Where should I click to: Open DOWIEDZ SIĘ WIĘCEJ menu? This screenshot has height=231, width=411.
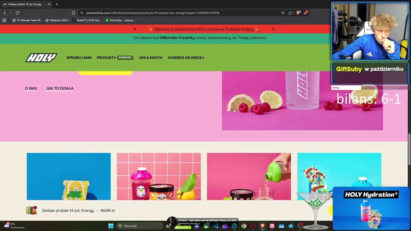pos(186,58)
